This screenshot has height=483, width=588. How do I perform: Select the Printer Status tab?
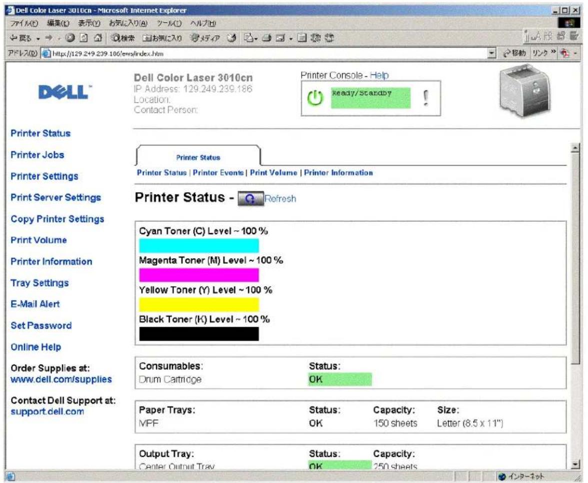pyautogui.click(x=198, y=157)
